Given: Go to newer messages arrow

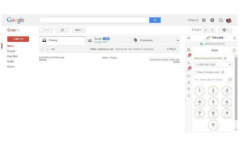Looking at the screenshot, I should pos(205,30).
